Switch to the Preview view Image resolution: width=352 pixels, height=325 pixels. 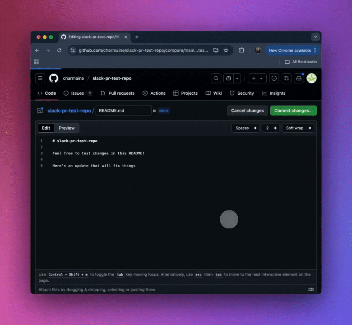click(67, 128)
